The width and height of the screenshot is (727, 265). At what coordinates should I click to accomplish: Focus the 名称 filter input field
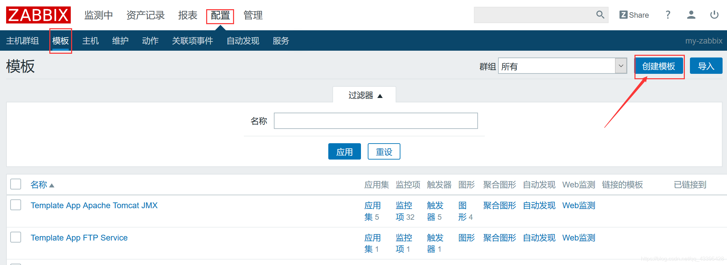(376, 121)
